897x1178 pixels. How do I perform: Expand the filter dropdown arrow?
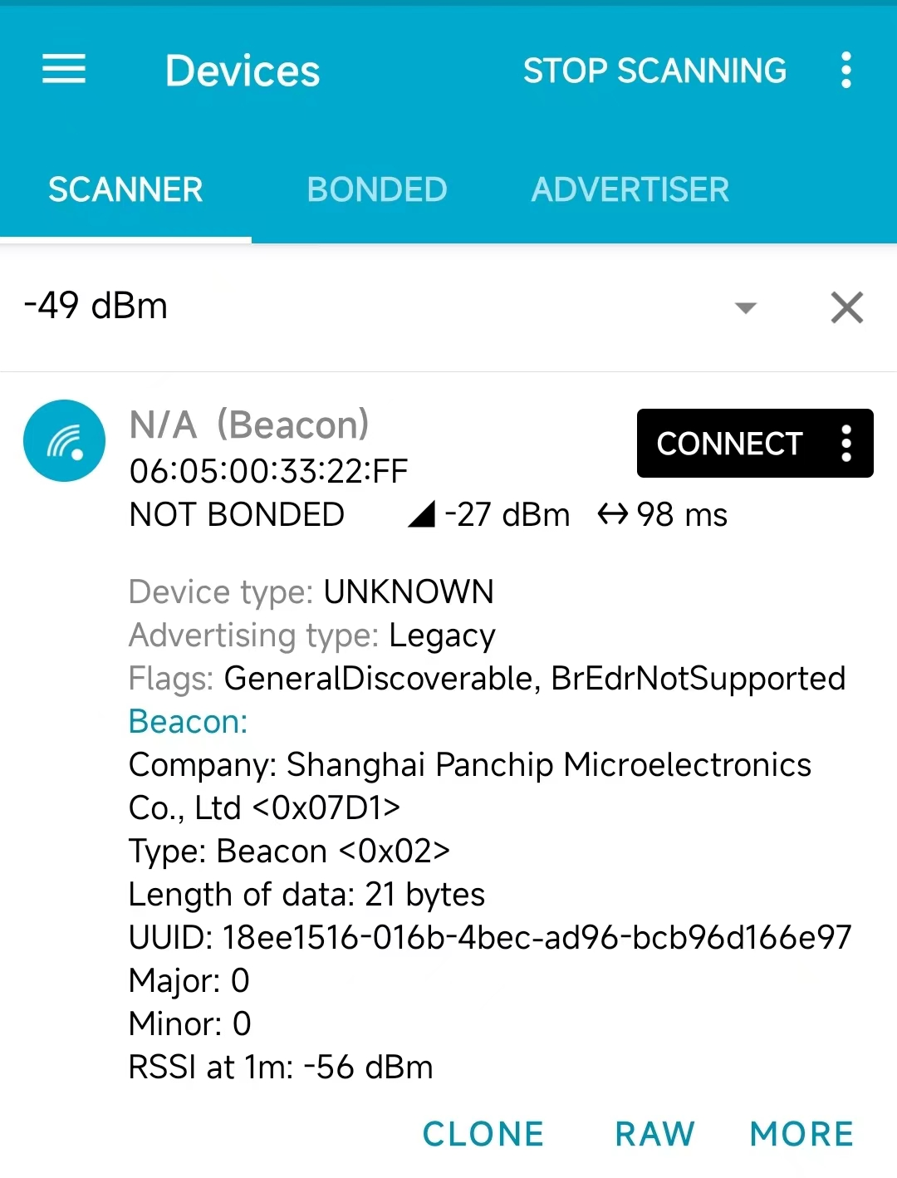746,308
